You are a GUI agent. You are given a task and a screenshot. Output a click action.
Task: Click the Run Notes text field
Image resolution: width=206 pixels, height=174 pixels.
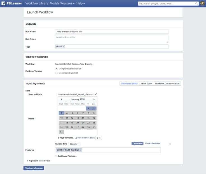pos(112,39)
